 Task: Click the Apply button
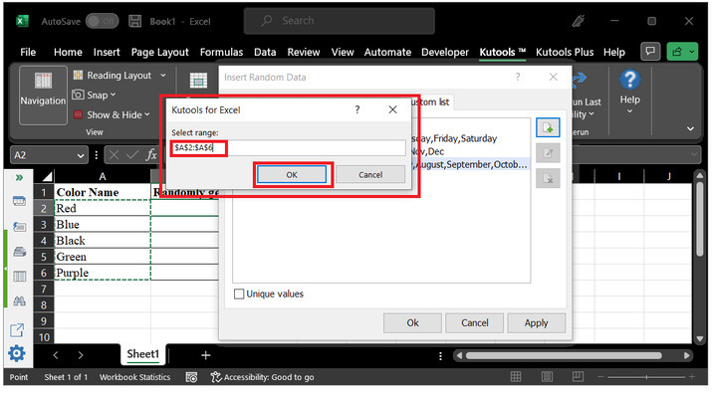[537, 322]
